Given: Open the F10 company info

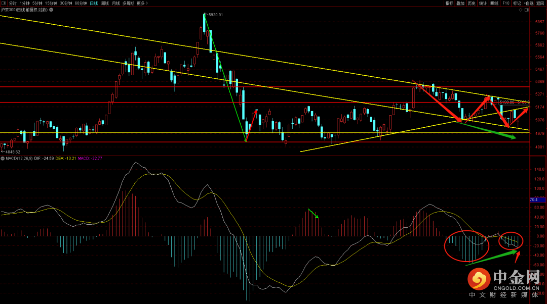Looking at the screenshot, I should click(506, 3).
